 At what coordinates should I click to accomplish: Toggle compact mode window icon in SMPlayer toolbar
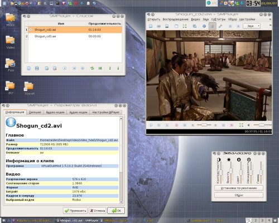click(x=176, y=26)
